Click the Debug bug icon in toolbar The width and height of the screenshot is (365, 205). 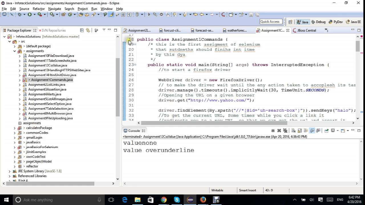pos(19,14)
